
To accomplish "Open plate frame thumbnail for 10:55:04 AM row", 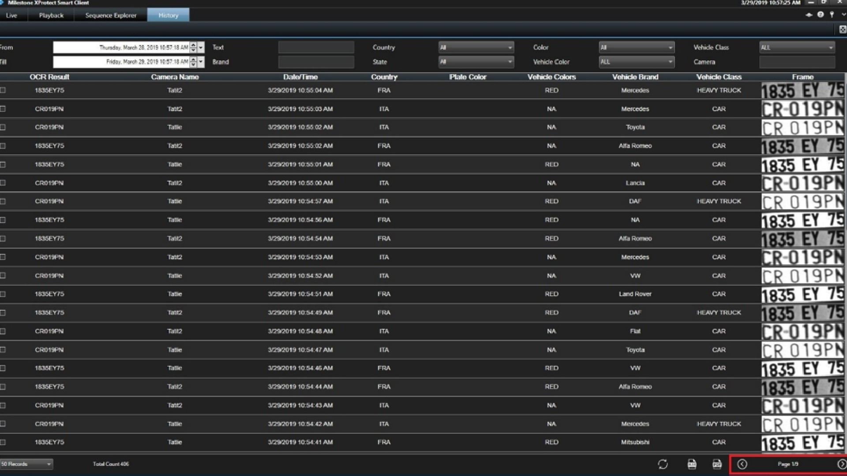I will pos(802,90).
